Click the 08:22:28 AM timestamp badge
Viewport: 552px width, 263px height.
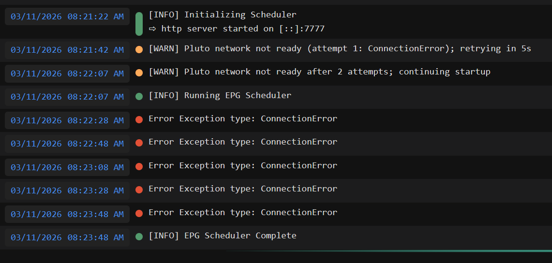(67, 120)
